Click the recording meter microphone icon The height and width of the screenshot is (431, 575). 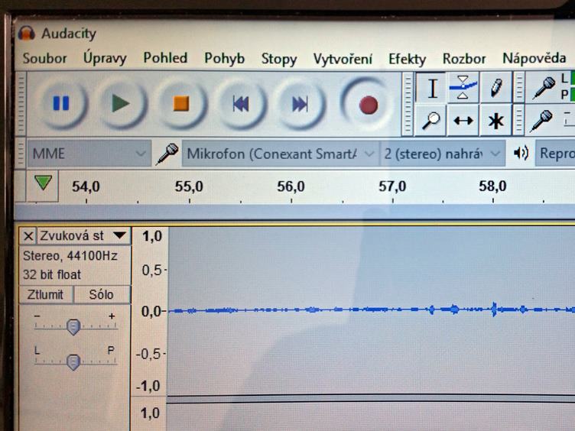[544, 88]
